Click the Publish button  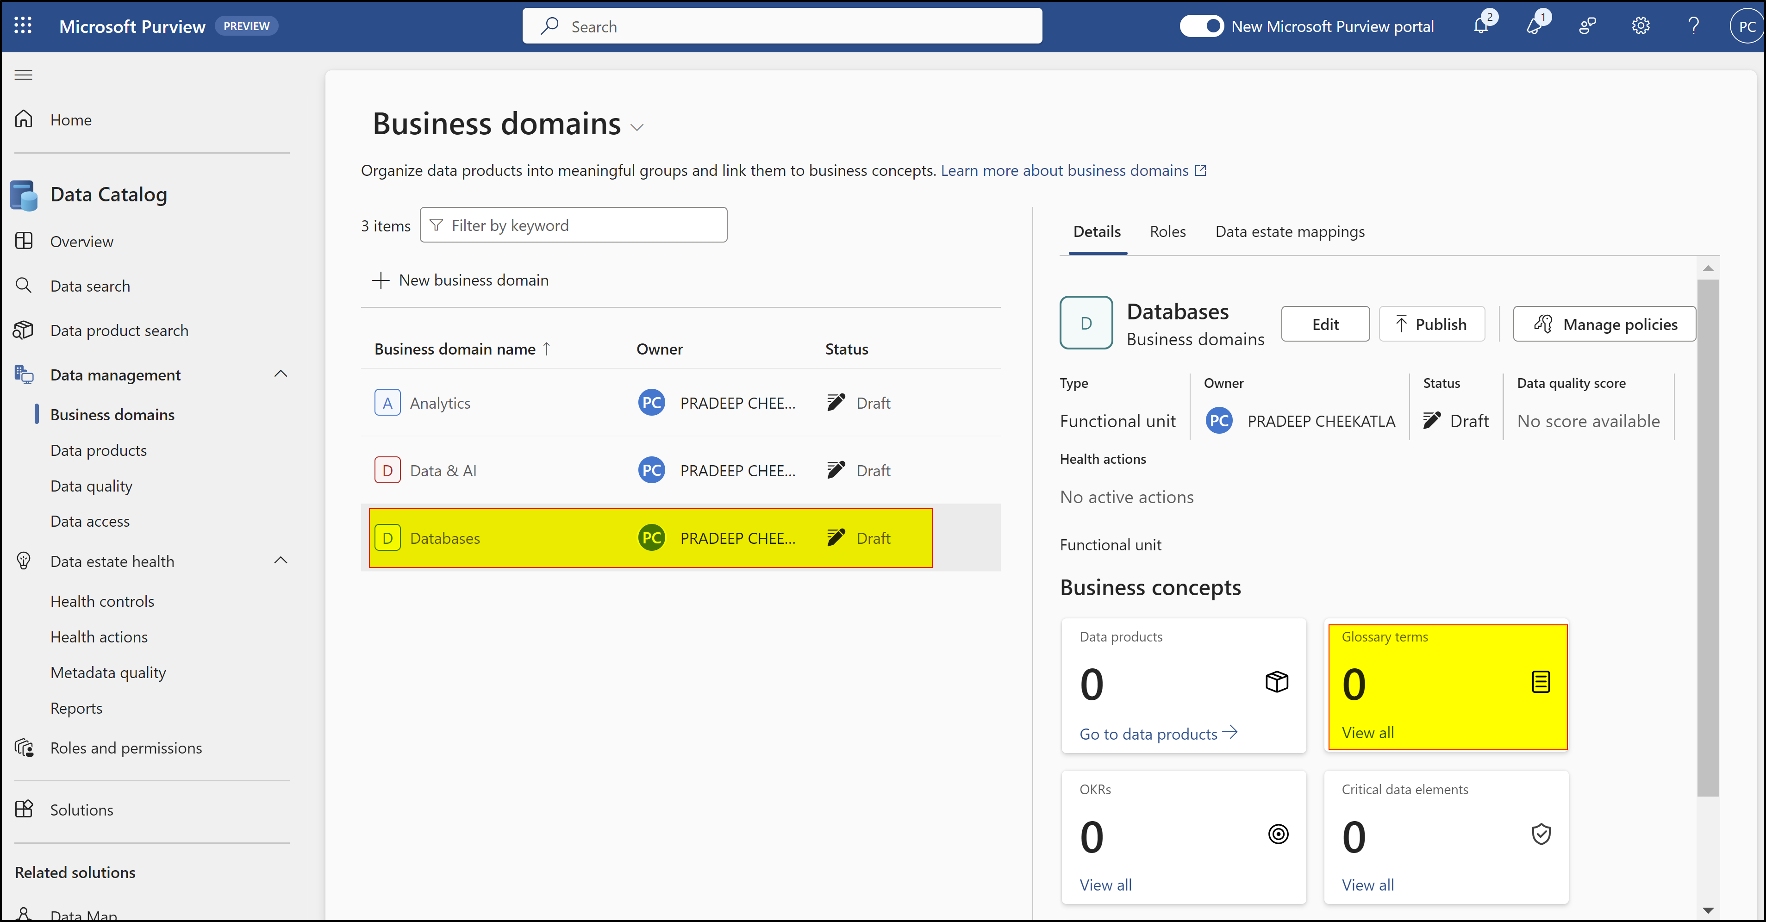[x=1431, y=324]
